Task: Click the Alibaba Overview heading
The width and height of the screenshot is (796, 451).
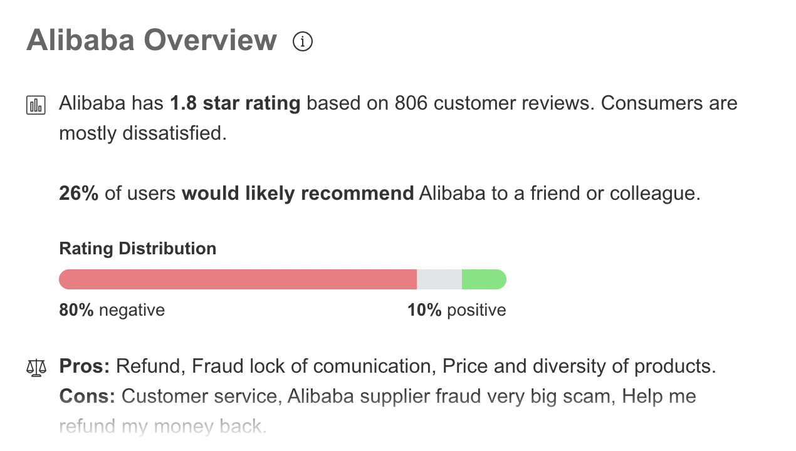Action: click(x=152, y=40)
